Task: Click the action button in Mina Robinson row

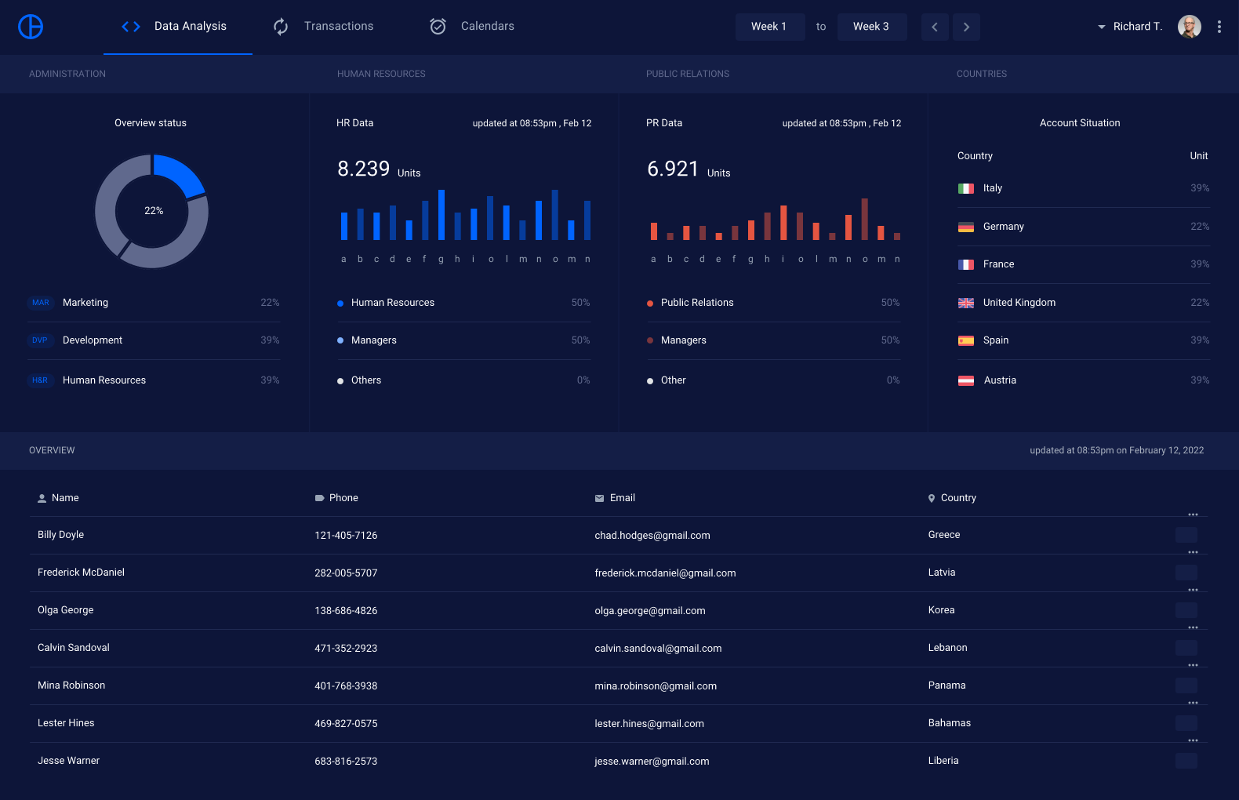Action: [1186, 685]
